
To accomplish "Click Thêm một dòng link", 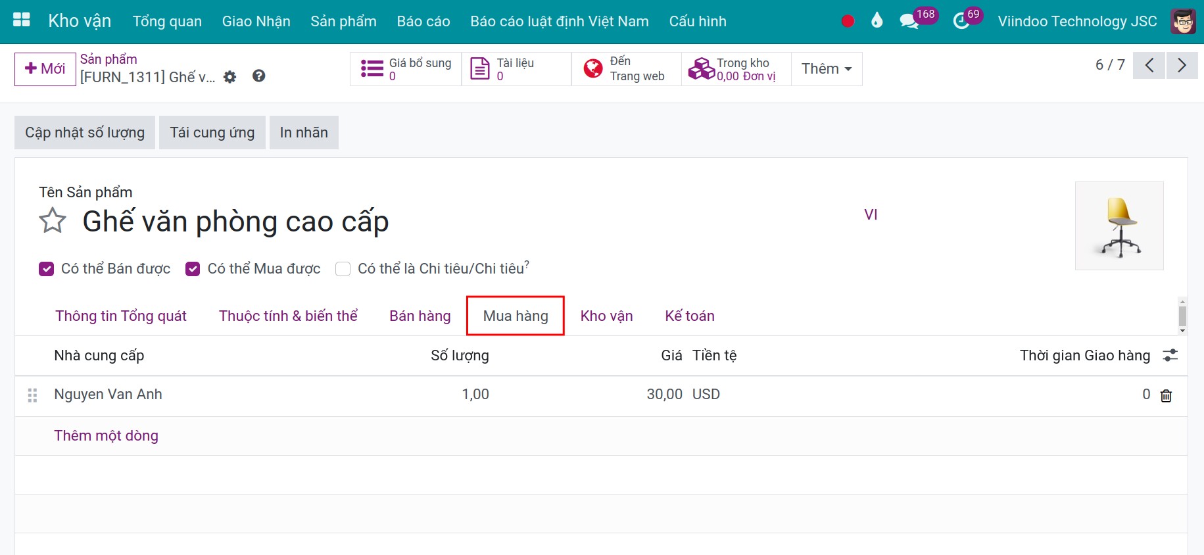I will pos(106,436).
